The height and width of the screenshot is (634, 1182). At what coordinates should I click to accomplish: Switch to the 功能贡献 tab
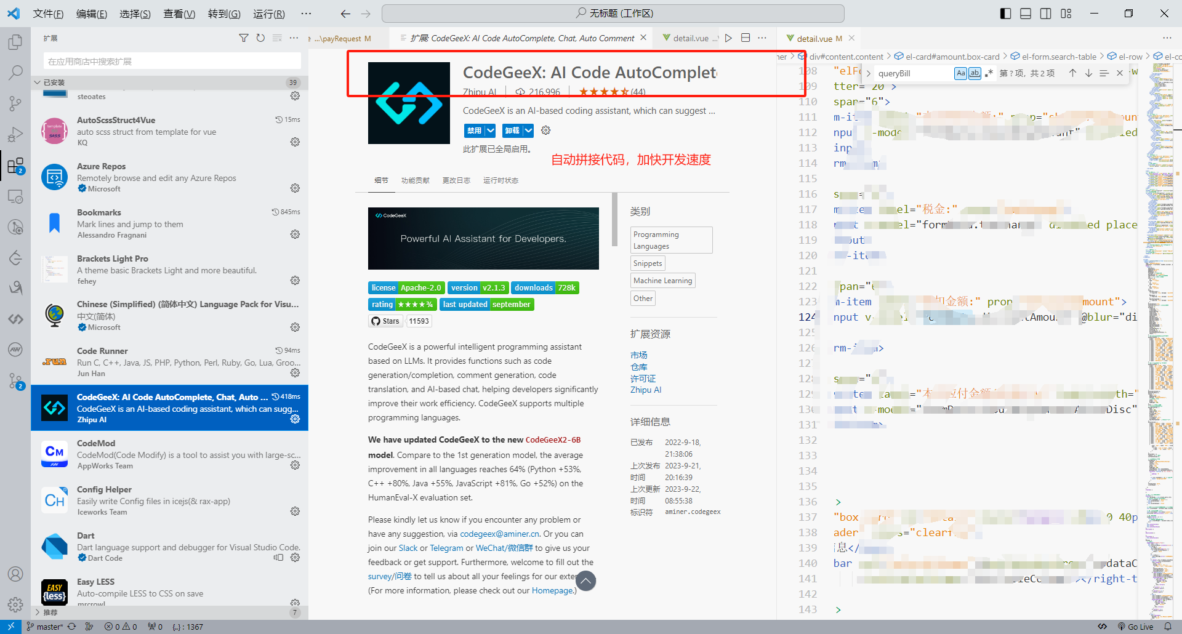[x=415, y=180]
